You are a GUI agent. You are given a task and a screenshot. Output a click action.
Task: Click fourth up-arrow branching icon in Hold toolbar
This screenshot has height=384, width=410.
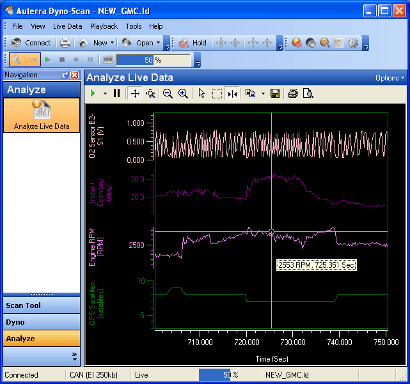[267, 43]
